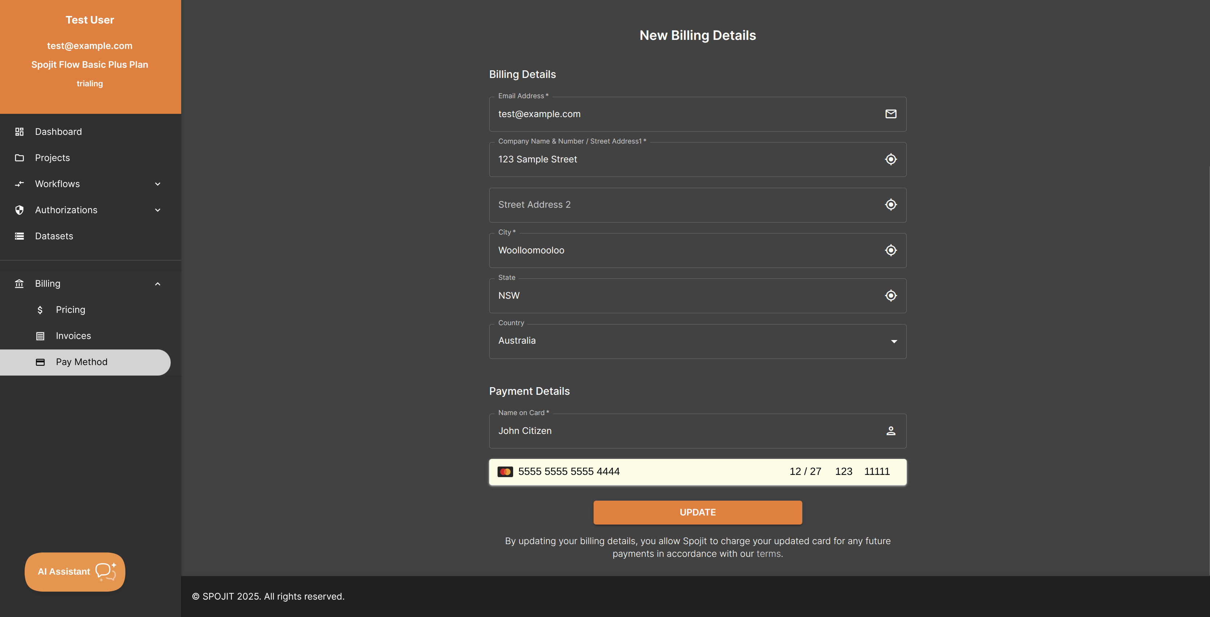The image size is (1210, 617).
Task: Click the Street Address 2 input field
Action: tap(698, 205)
